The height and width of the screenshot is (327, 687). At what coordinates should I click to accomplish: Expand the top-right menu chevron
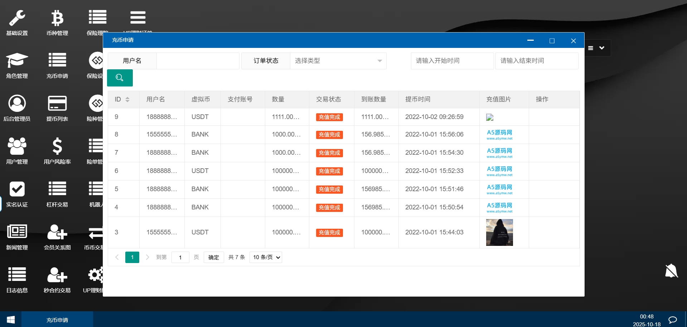click(x=602, y=48)
